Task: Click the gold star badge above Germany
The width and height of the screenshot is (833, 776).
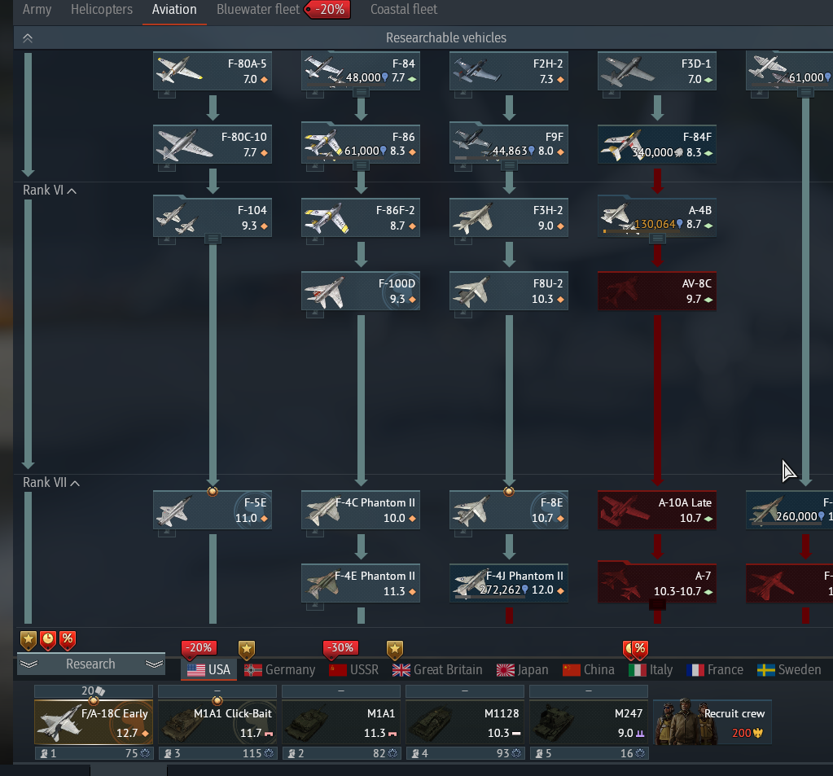Action: (247, 650)
